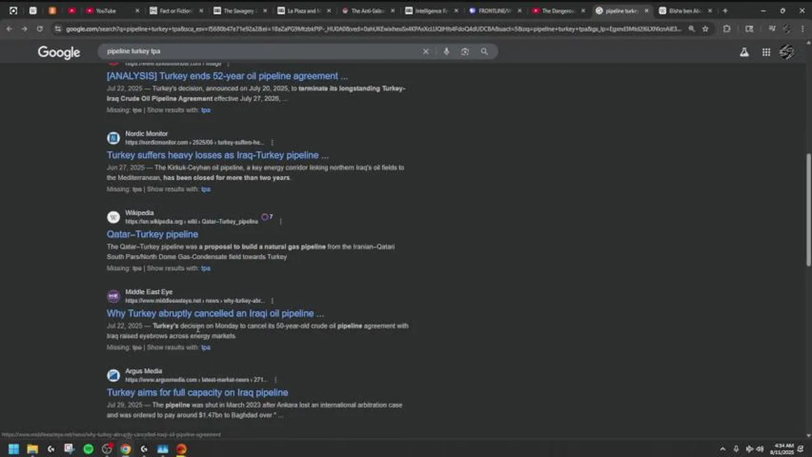Open the Chrome three-dot menu

[803, 29]
